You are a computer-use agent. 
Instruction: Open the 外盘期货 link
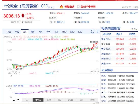click(x=121, y=76)
